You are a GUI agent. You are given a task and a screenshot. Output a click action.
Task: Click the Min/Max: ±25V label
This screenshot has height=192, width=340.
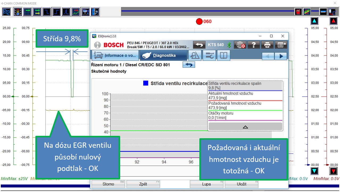[14, 179]
